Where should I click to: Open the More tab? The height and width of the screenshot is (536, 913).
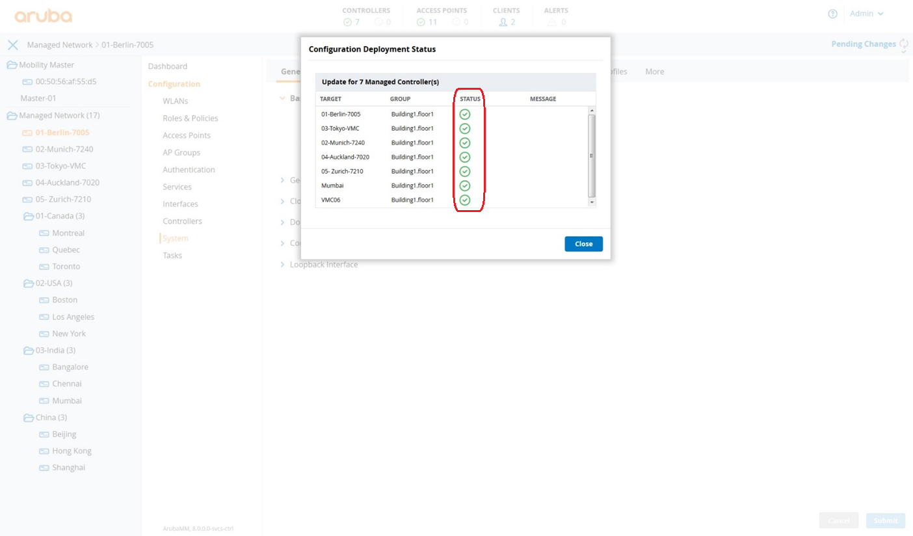[x=655, y=72]
